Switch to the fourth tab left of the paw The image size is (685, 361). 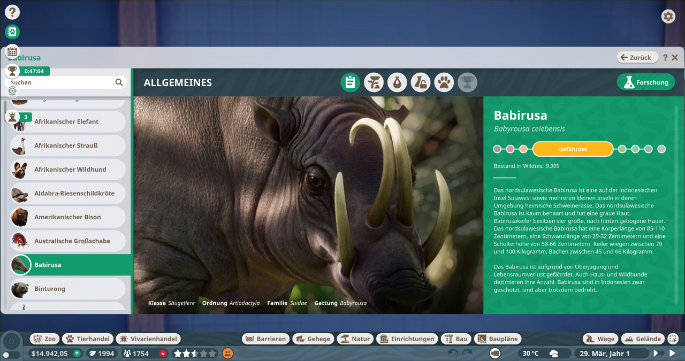pos(421,82)
